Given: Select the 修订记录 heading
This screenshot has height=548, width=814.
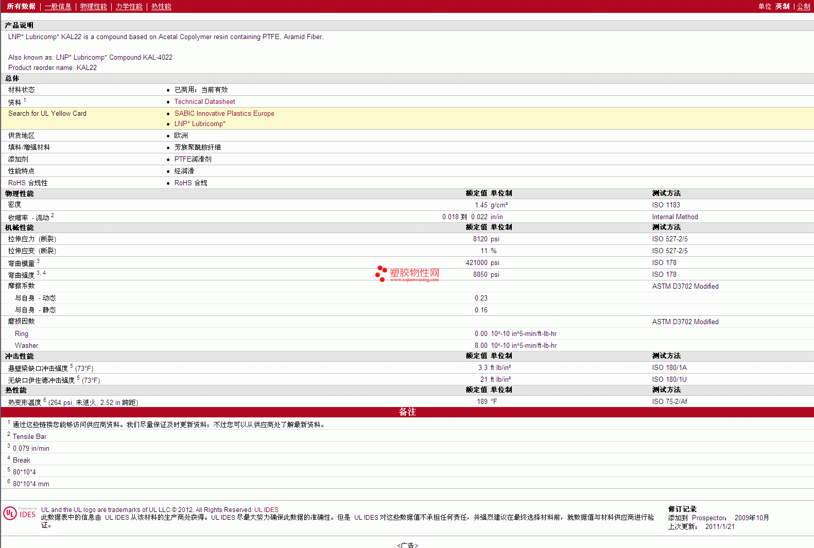Looking at the screenshot, I should tap(682, 509).
